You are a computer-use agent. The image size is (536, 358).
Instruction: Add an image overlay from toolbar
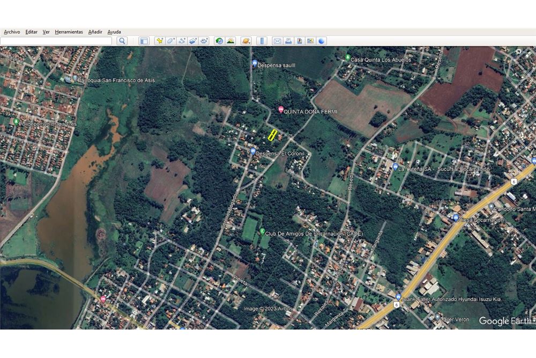tap(193, 41)
